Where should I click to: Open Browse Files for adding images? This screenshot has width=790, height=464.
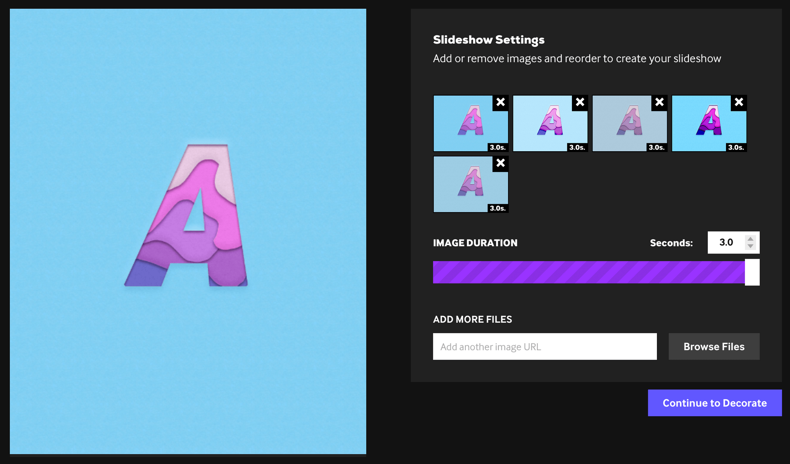tap(714, 346)
